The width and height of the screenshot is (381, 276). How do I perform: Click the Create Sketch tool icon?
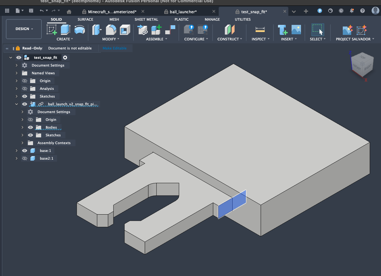tap(52, 30)
